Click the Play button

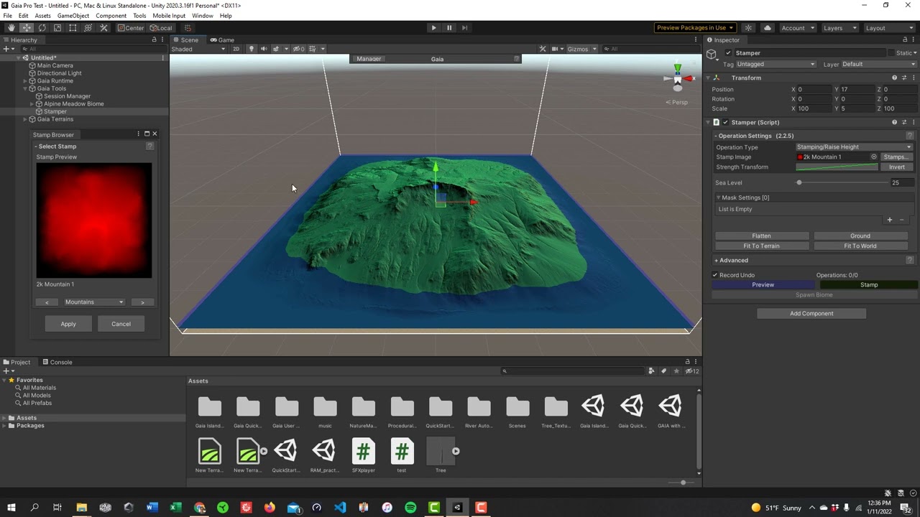pos(433,28)
